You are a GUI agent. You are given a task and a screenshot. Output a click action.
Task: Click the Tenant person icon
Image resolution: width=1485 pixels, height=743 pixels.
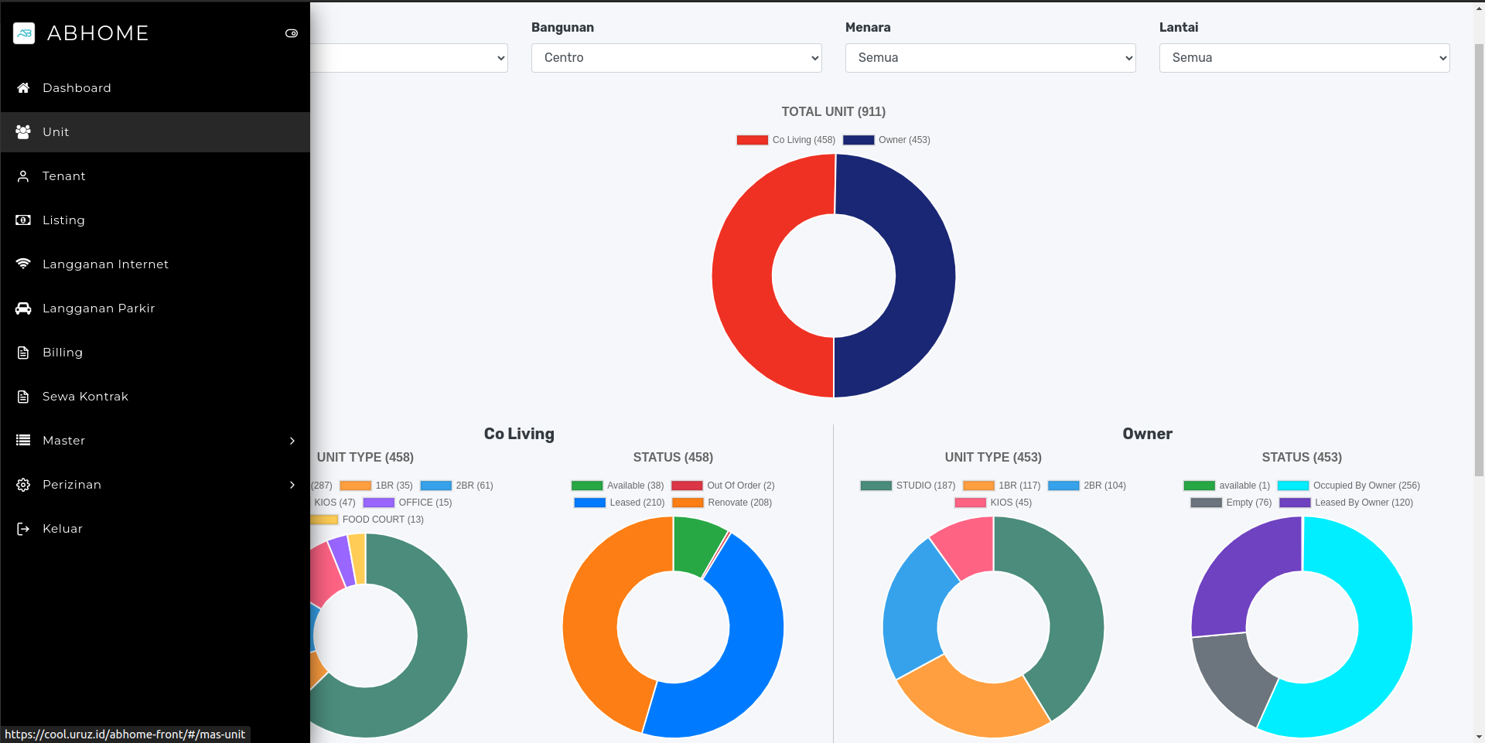click(23, 176)
